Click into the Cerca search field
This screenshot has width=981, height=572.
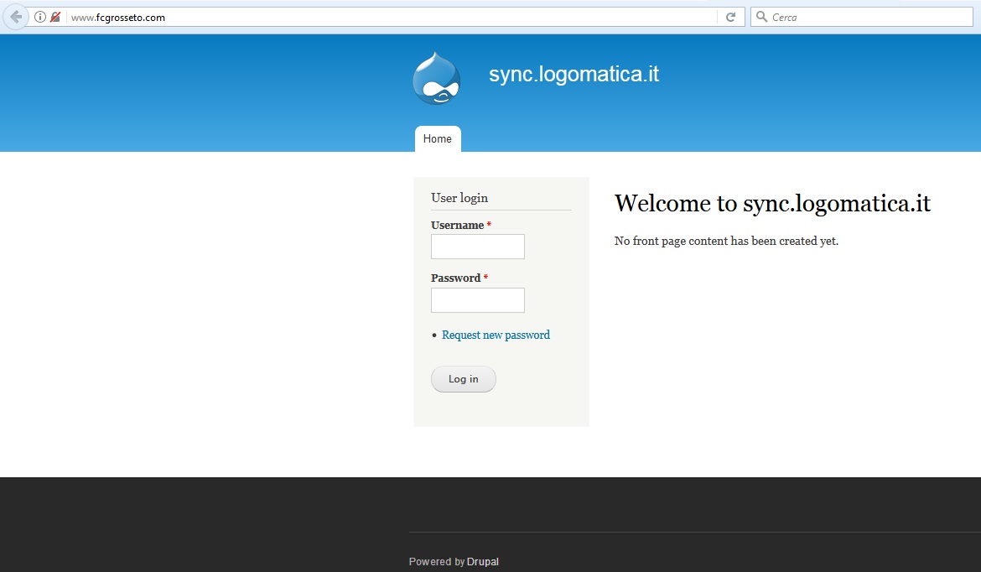pyautogui.click(x=864, y=17)
